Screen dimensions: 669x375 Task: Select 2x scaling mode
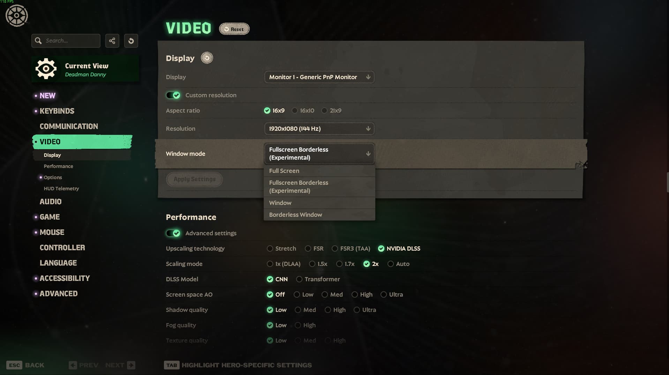[371, 264]
